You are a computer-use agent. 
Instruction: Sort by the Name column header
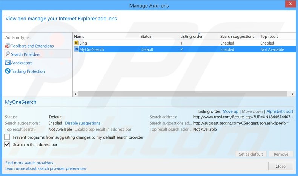pos(79,36)
